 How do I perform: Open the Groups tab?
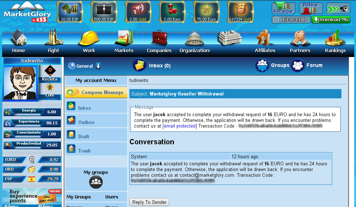click(272, 65)
